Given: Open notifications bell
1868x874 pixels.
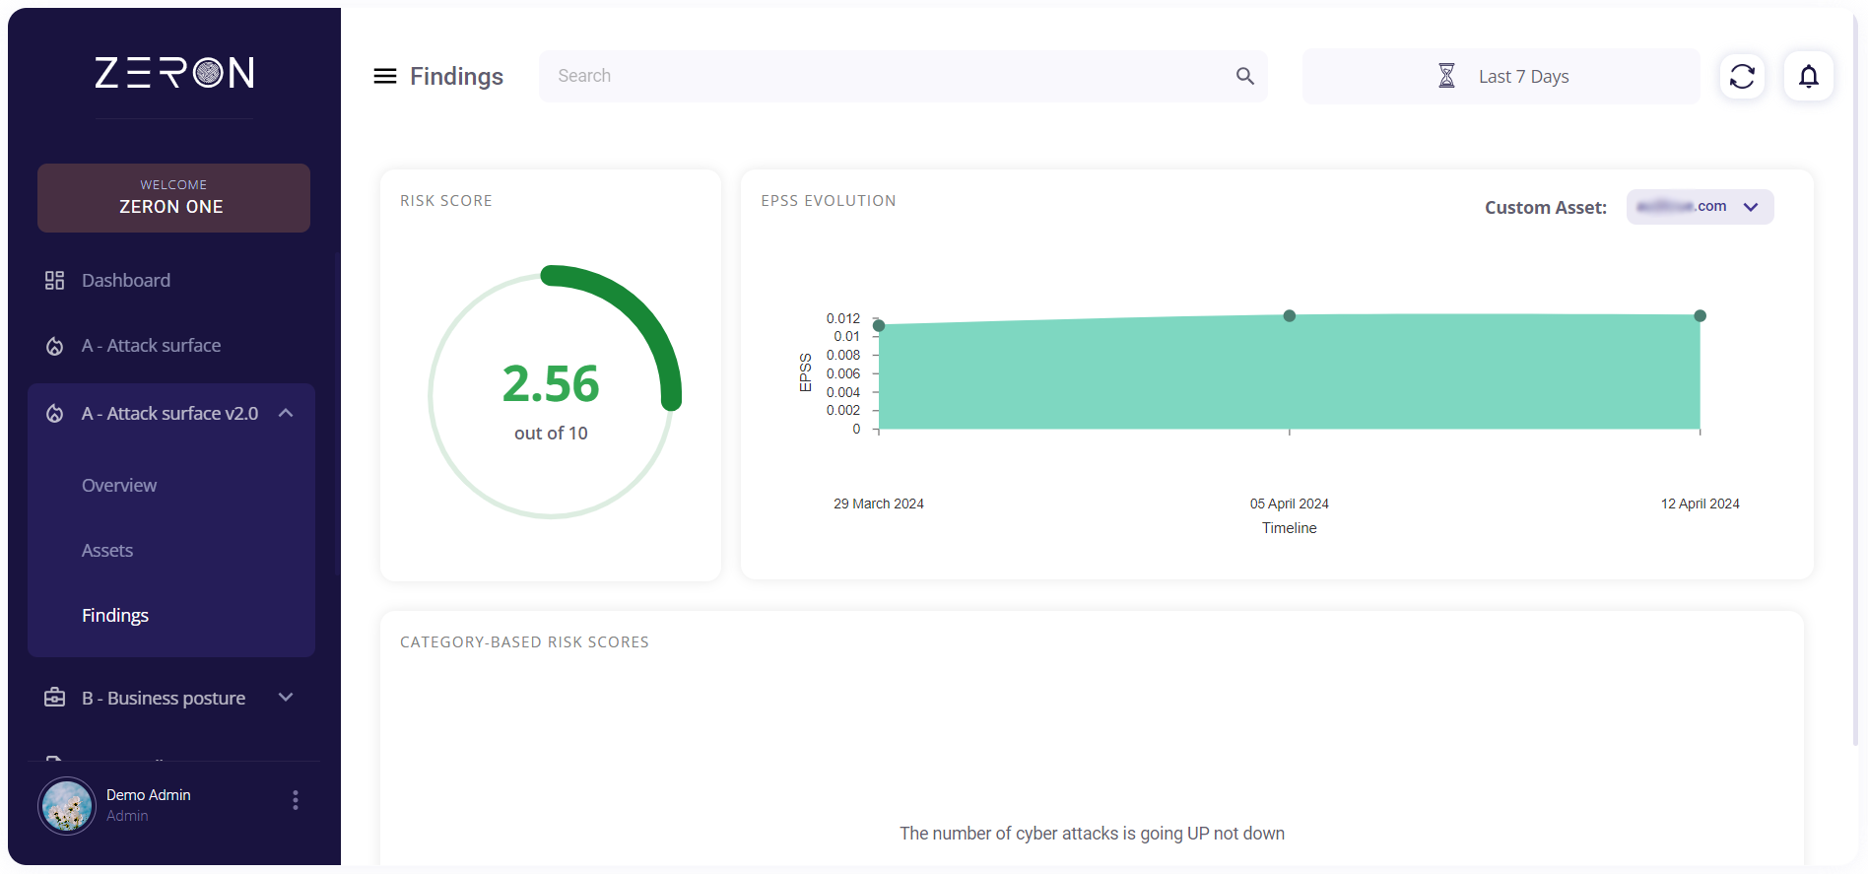Looking at the screenshot, I should 1809,76.
